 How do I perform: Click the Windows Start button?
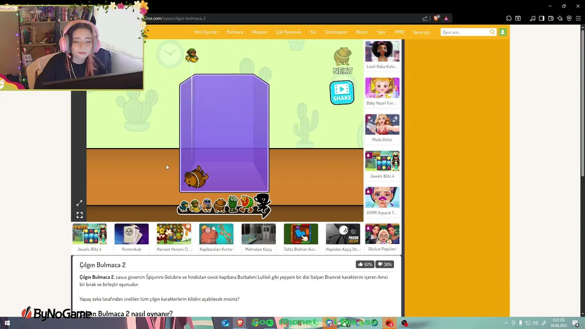coord(7,323)
